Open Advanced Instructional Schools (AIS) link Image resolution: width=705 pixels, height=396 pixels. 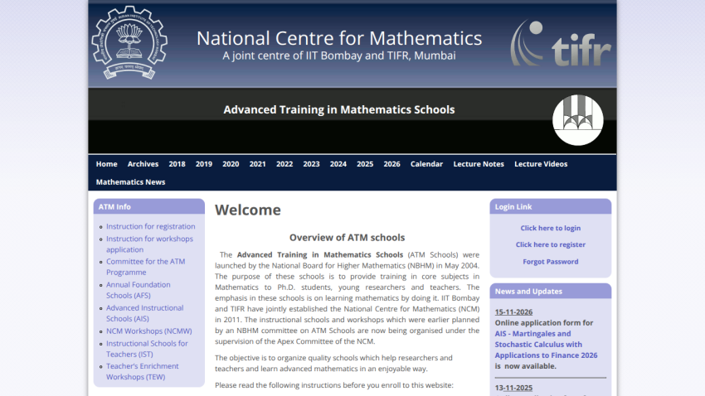[x=145, y=313]
